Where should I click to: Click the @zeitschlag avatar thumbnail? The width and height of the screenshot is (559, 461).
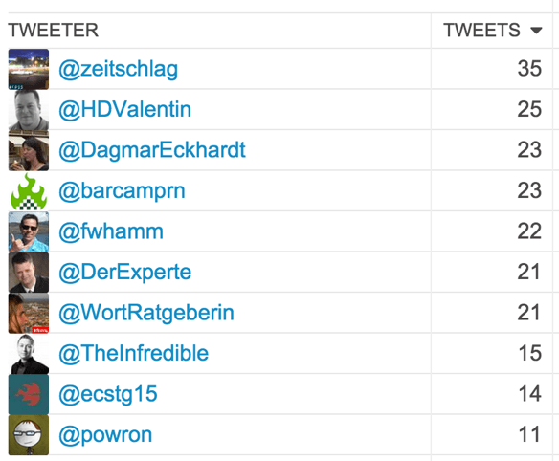29,69
